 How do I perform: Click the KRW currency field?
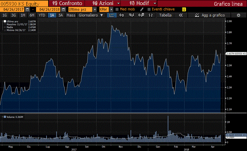104,9
